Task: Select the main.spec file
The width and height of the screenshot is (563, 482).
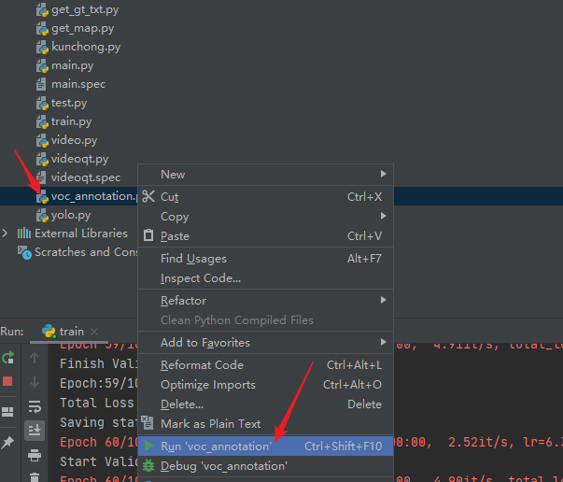Action: [78, 84]
